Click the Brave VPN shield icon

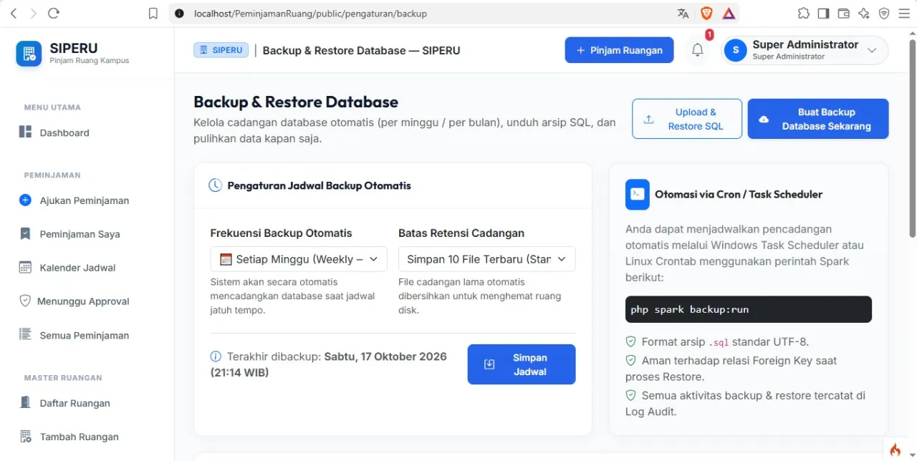[x=884, y=13]
